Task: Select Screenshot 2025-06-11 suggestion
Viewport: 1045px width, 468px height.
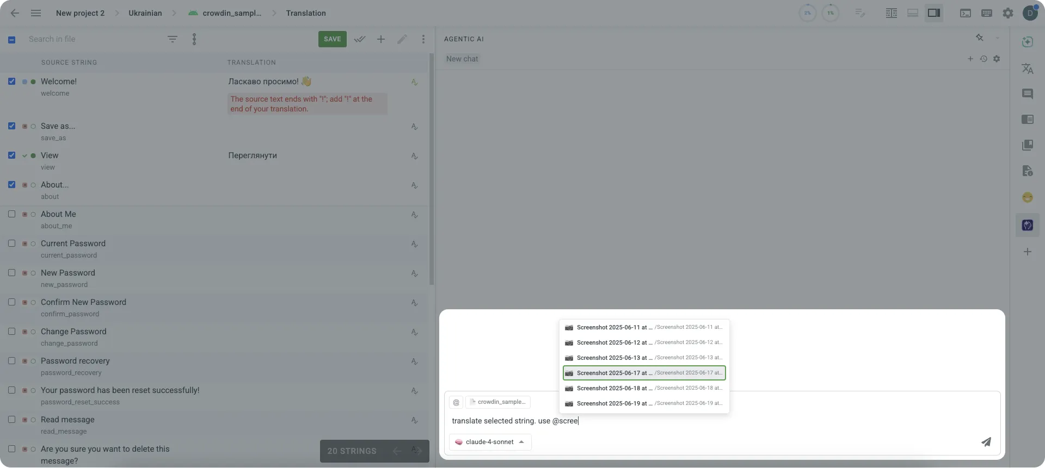Action: coord(644,327)
